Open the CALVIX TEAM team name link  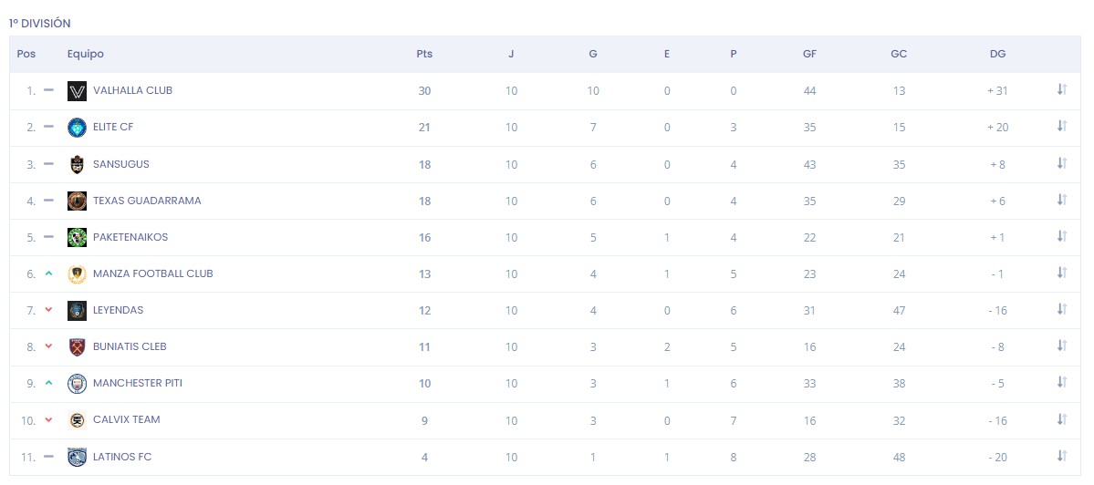tap(126, 419)
